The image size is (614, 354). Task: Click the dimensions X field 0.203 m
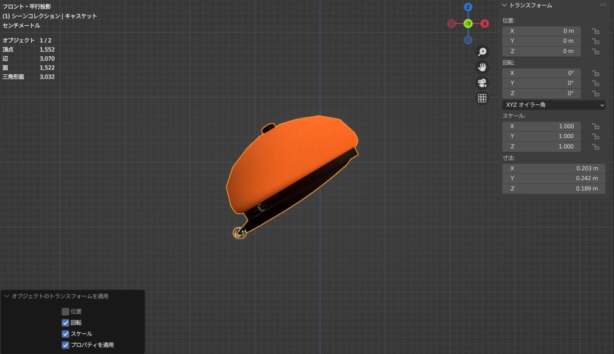point(553,168)
